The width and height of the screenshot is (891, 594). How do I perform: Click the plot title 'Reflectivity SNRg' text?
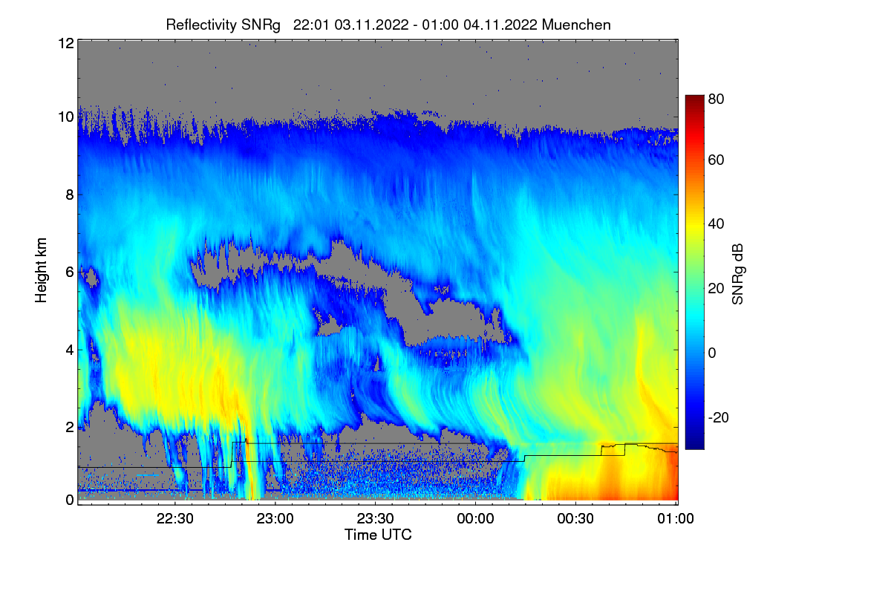coord(223,25)
